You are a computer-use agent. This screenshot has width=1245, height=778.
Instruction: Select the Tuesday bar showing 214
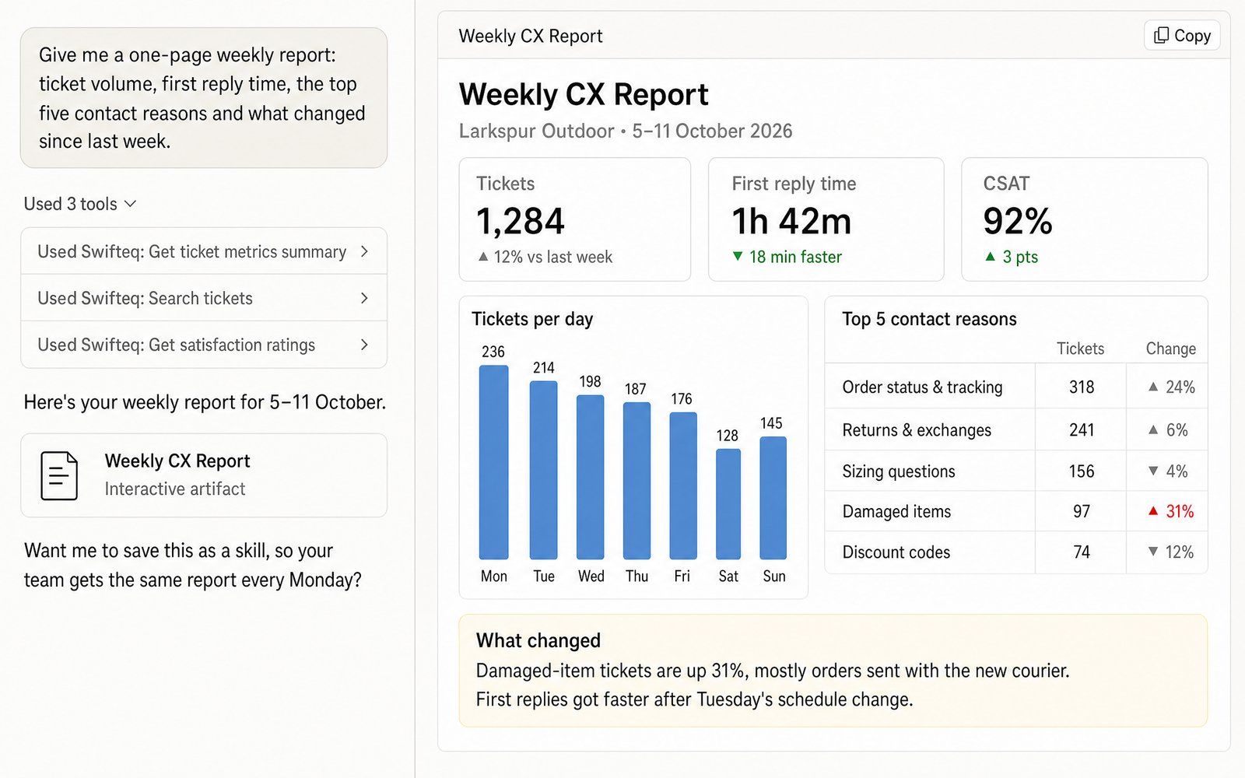pyautogui.click(x=544, y=470)
